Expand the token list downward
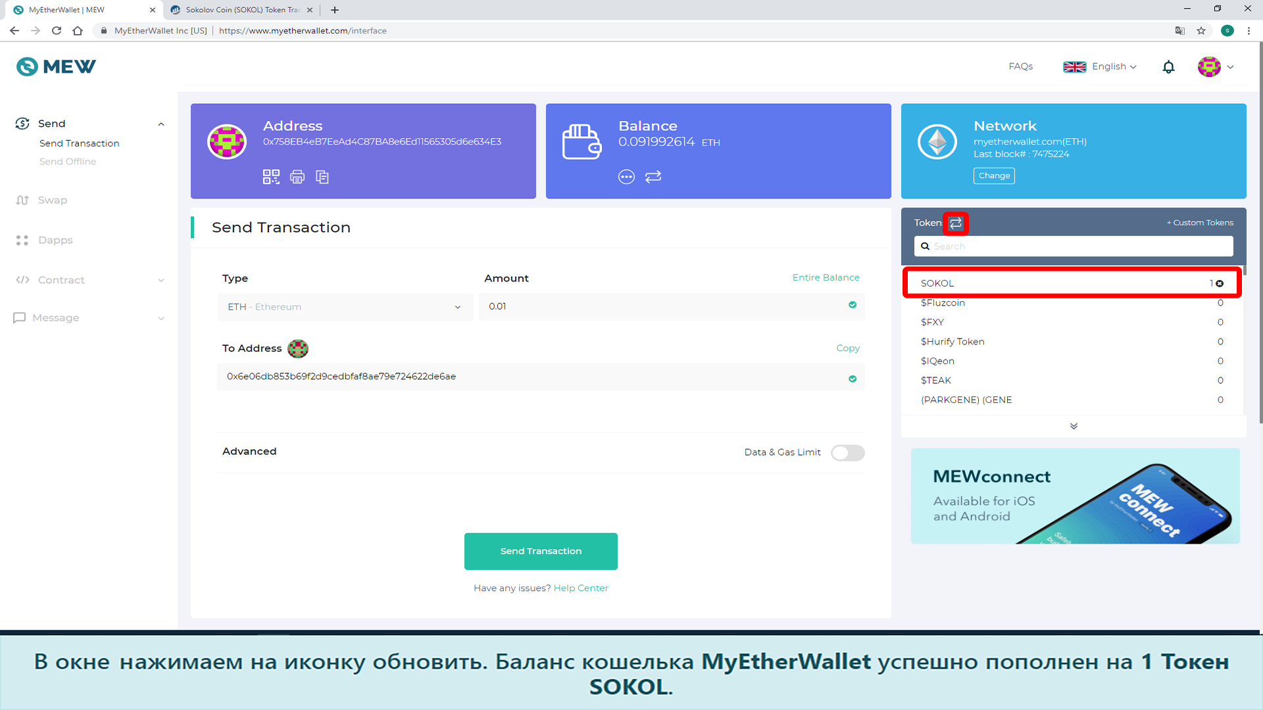Screen dimensions: 1263x710 point(1074,427)
